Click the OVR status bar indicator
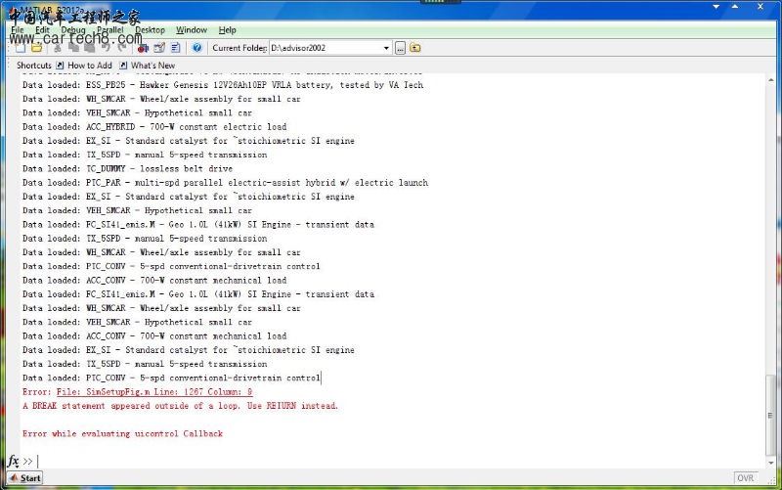782x490 pixels. 746,478
